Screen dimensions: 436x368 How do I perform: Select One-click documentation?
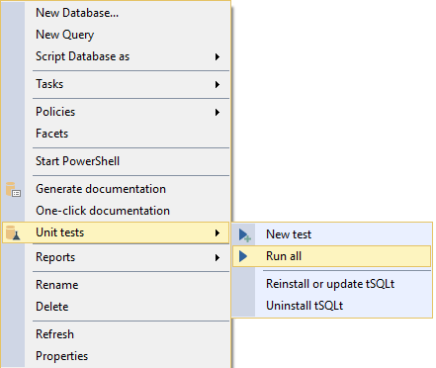116,211
